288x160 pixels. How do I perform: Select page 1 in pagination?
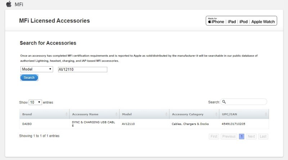tap(242, 137)
